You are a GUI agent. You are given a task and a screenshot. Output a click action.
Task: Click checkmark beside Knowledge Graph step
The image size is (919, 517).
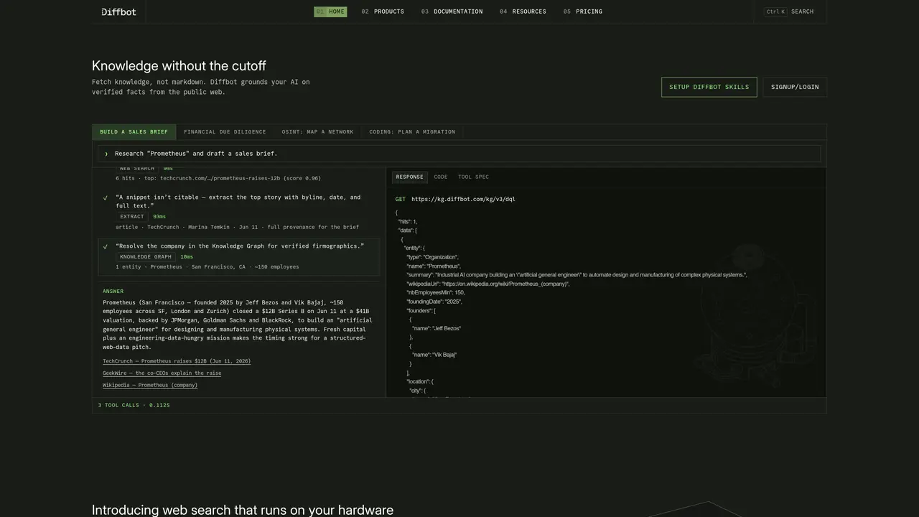click(106, 246)
